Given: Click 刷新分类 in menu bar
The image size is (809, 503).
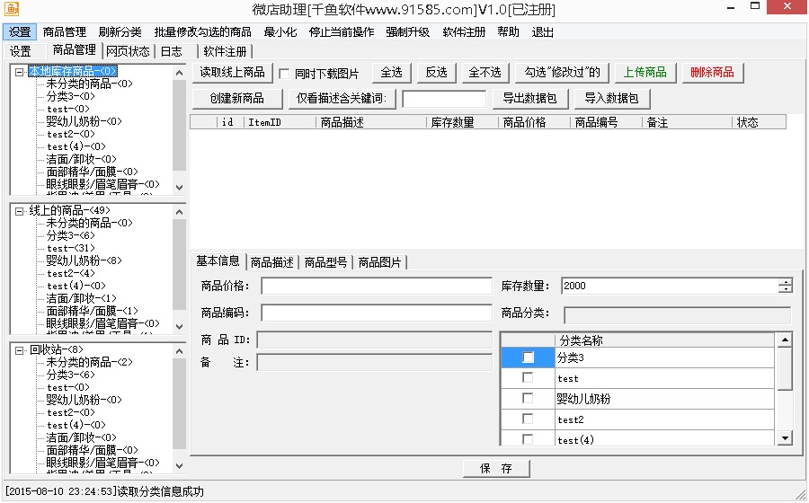Looking at the screenshot, I should click(x=120, y=32).
